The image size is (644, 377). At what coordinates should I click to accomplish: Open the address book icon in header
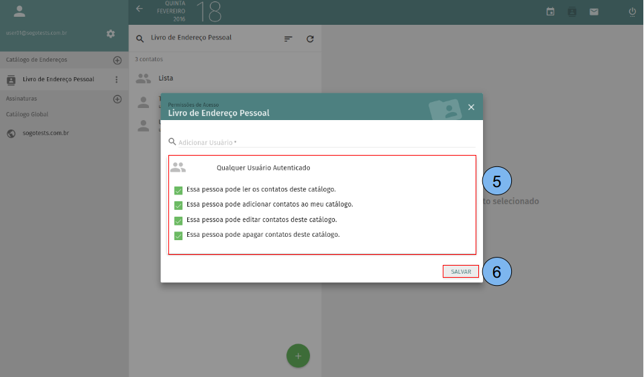pyautogui.click(x=572, y=11)
